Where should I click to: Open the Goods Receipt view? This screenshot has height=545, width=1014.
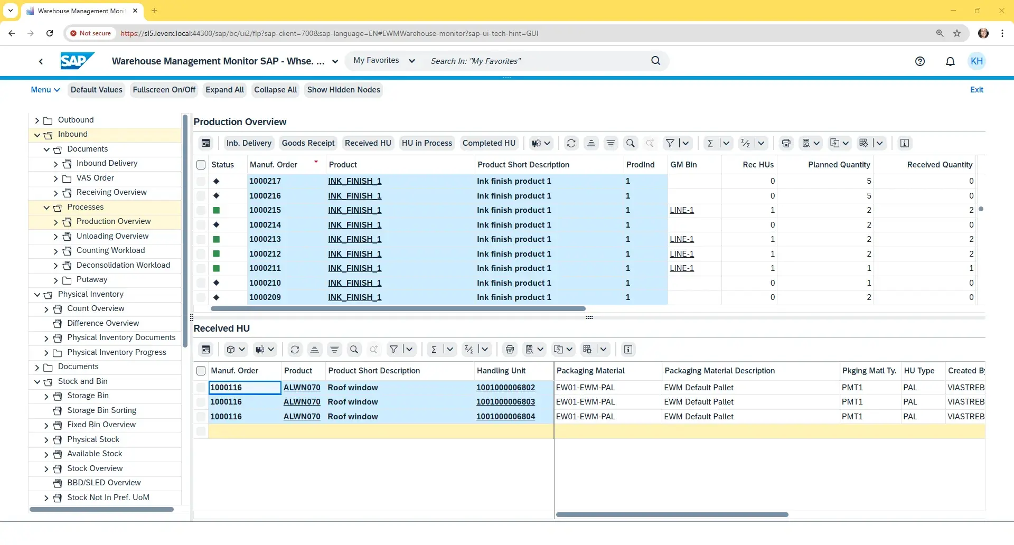click(x=308, y=143)
